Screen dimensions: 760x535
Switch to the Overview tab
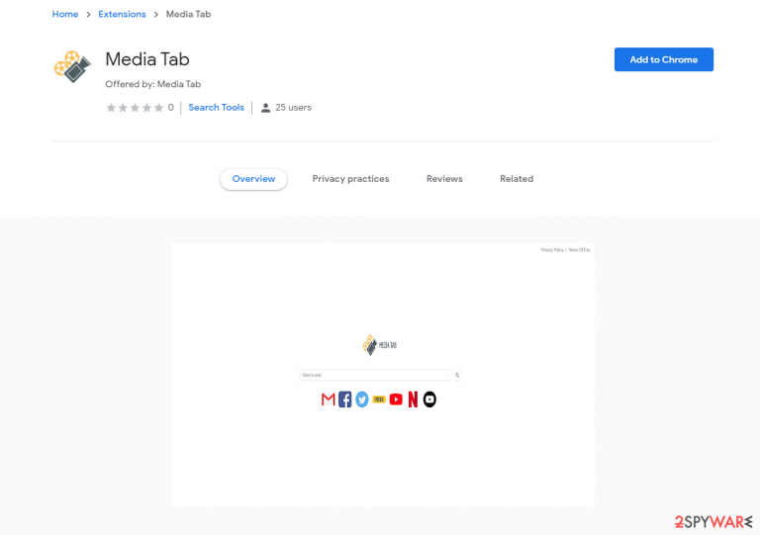coord(253,179)
